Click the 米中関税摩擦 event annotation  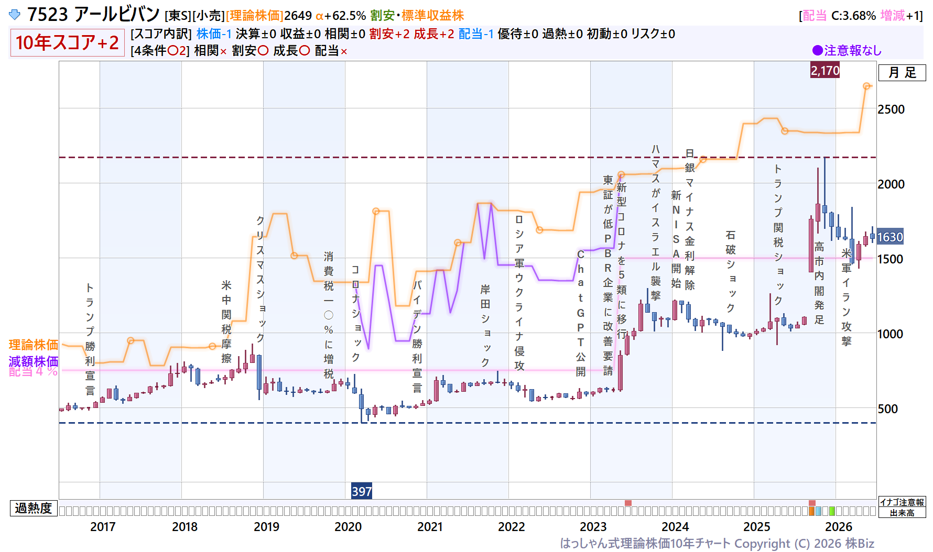coord(226,322)
